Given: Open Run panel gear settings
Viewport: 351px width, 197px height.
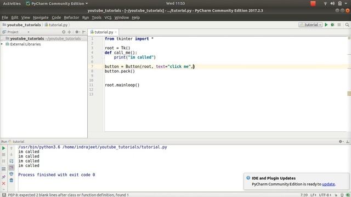Looking at the screenshot, I should (341, 142).
